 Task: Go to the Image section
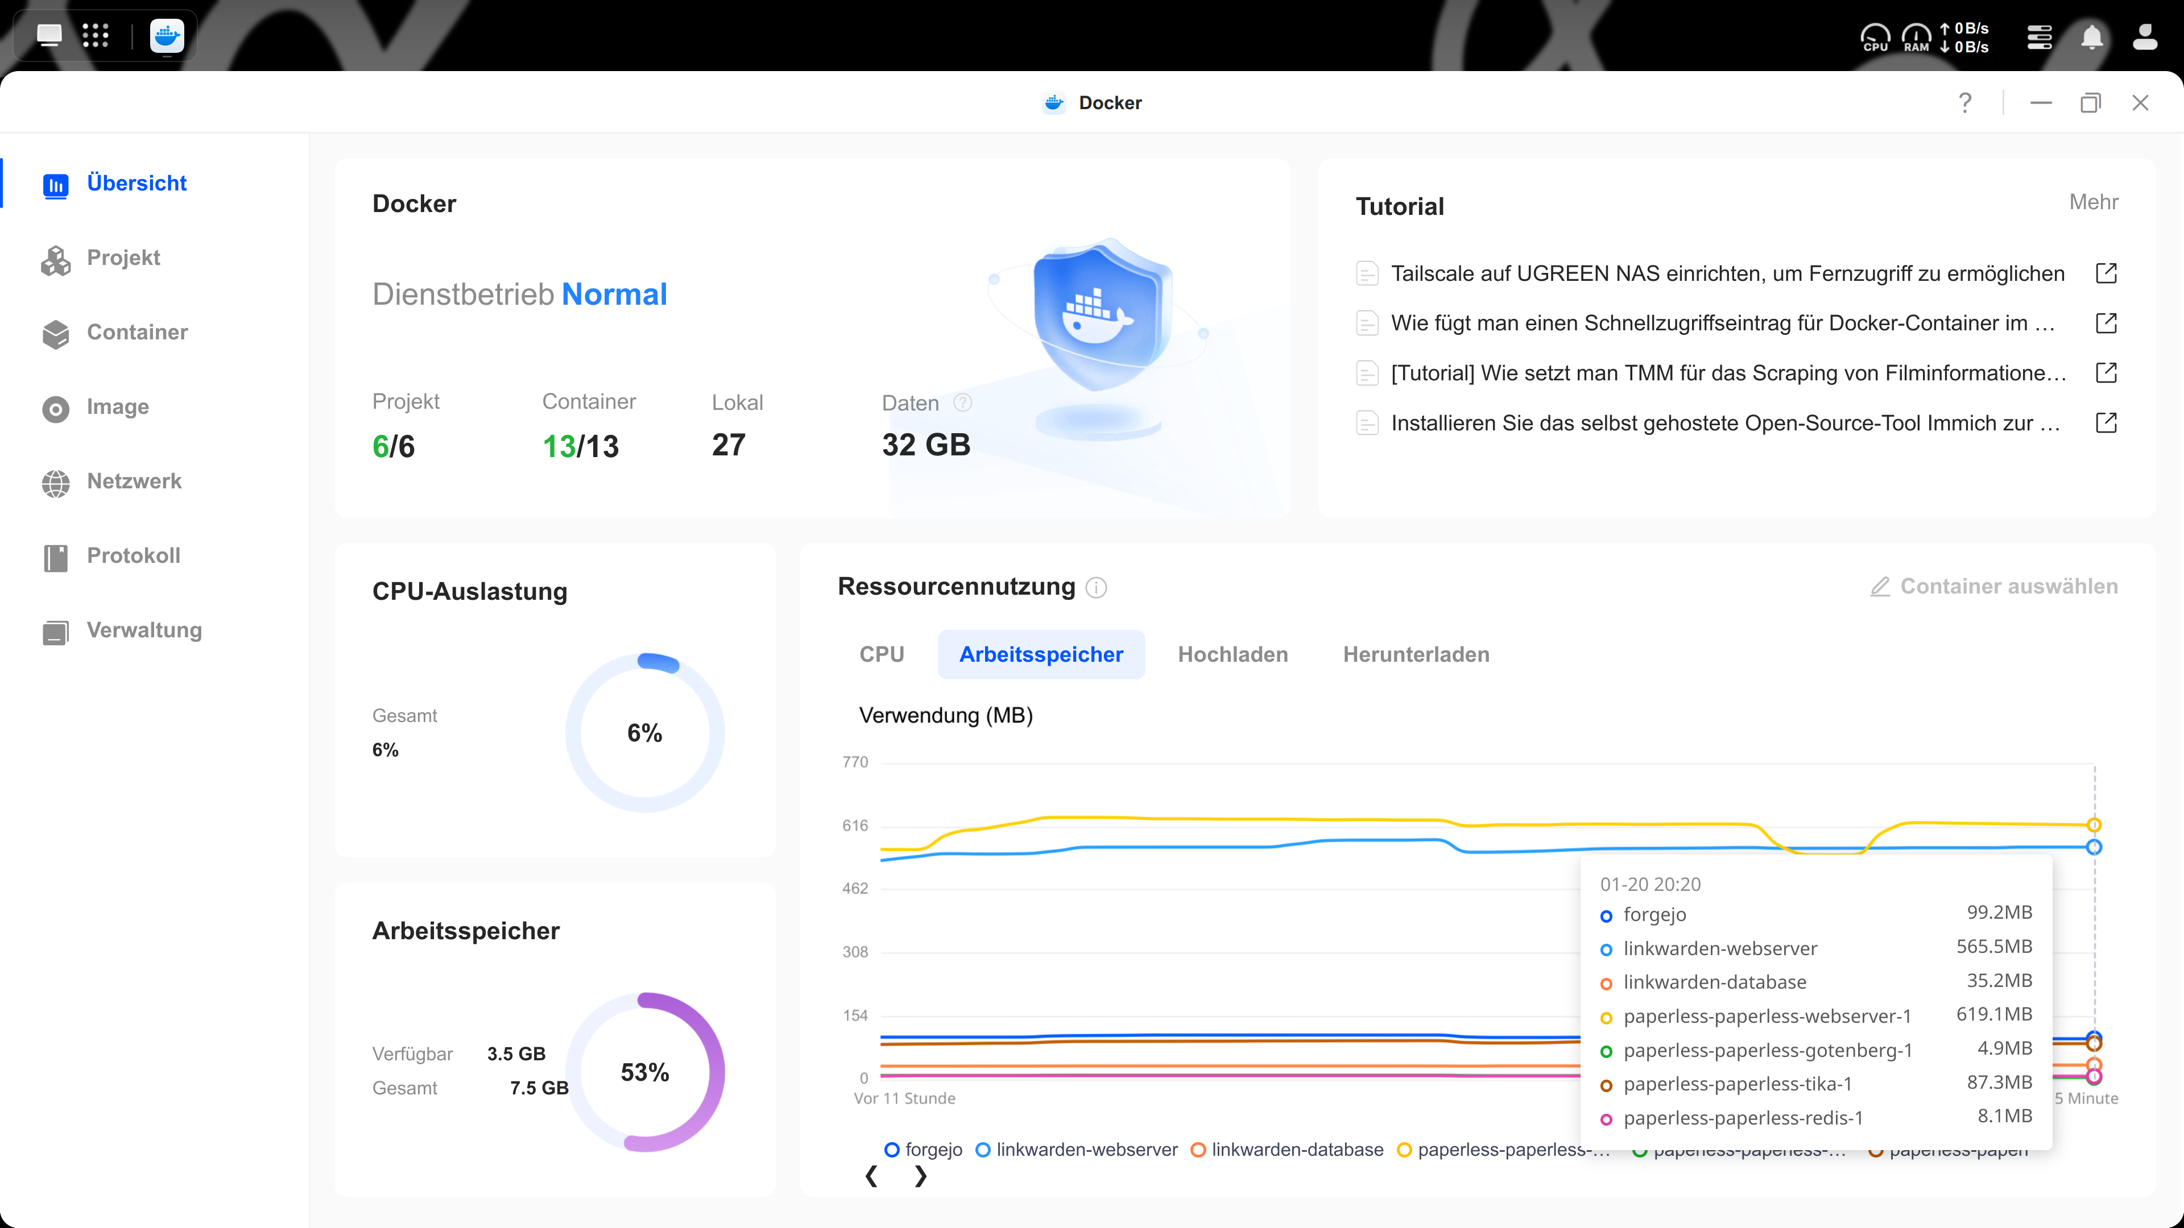tap(117, 407)
